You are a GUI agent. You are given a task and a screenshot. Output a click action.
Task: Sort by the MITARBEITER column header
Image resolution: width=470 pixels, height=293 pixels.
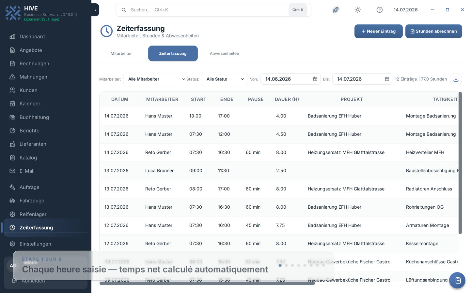(162, 99)
